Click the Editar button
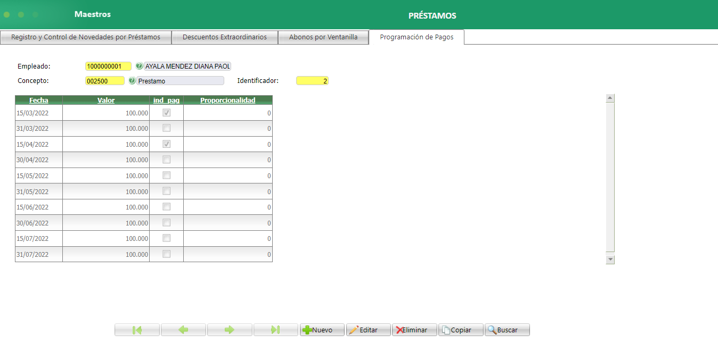The image size is (718, 343). click(369, 330)
